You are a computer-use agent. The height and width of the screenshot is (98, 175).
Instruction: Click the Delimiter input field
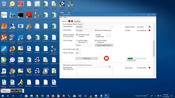click(x=109, y=36)
